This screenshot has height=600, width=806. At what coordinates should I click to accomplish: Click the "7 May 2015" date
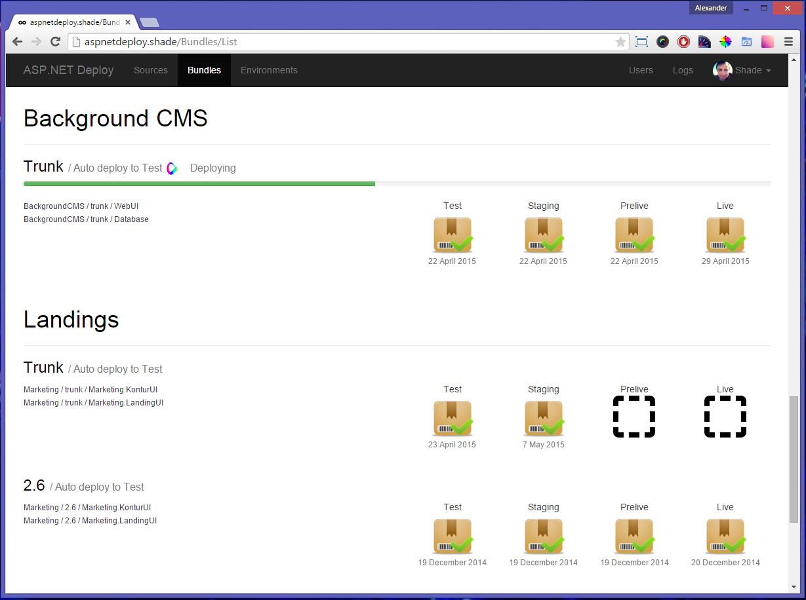(x=544, y=445)
